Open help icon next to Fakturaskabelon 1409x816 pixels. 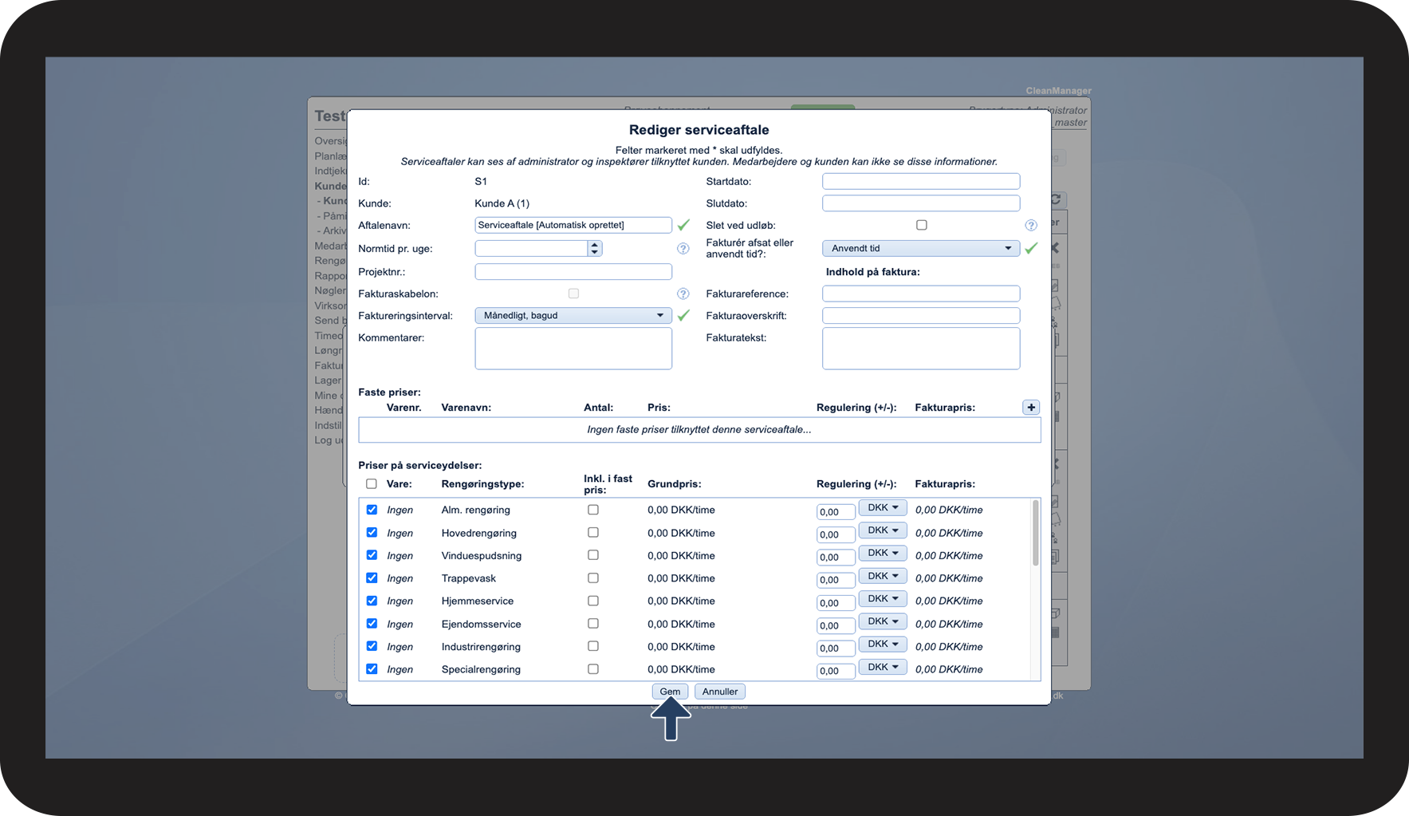pos(683,294)
